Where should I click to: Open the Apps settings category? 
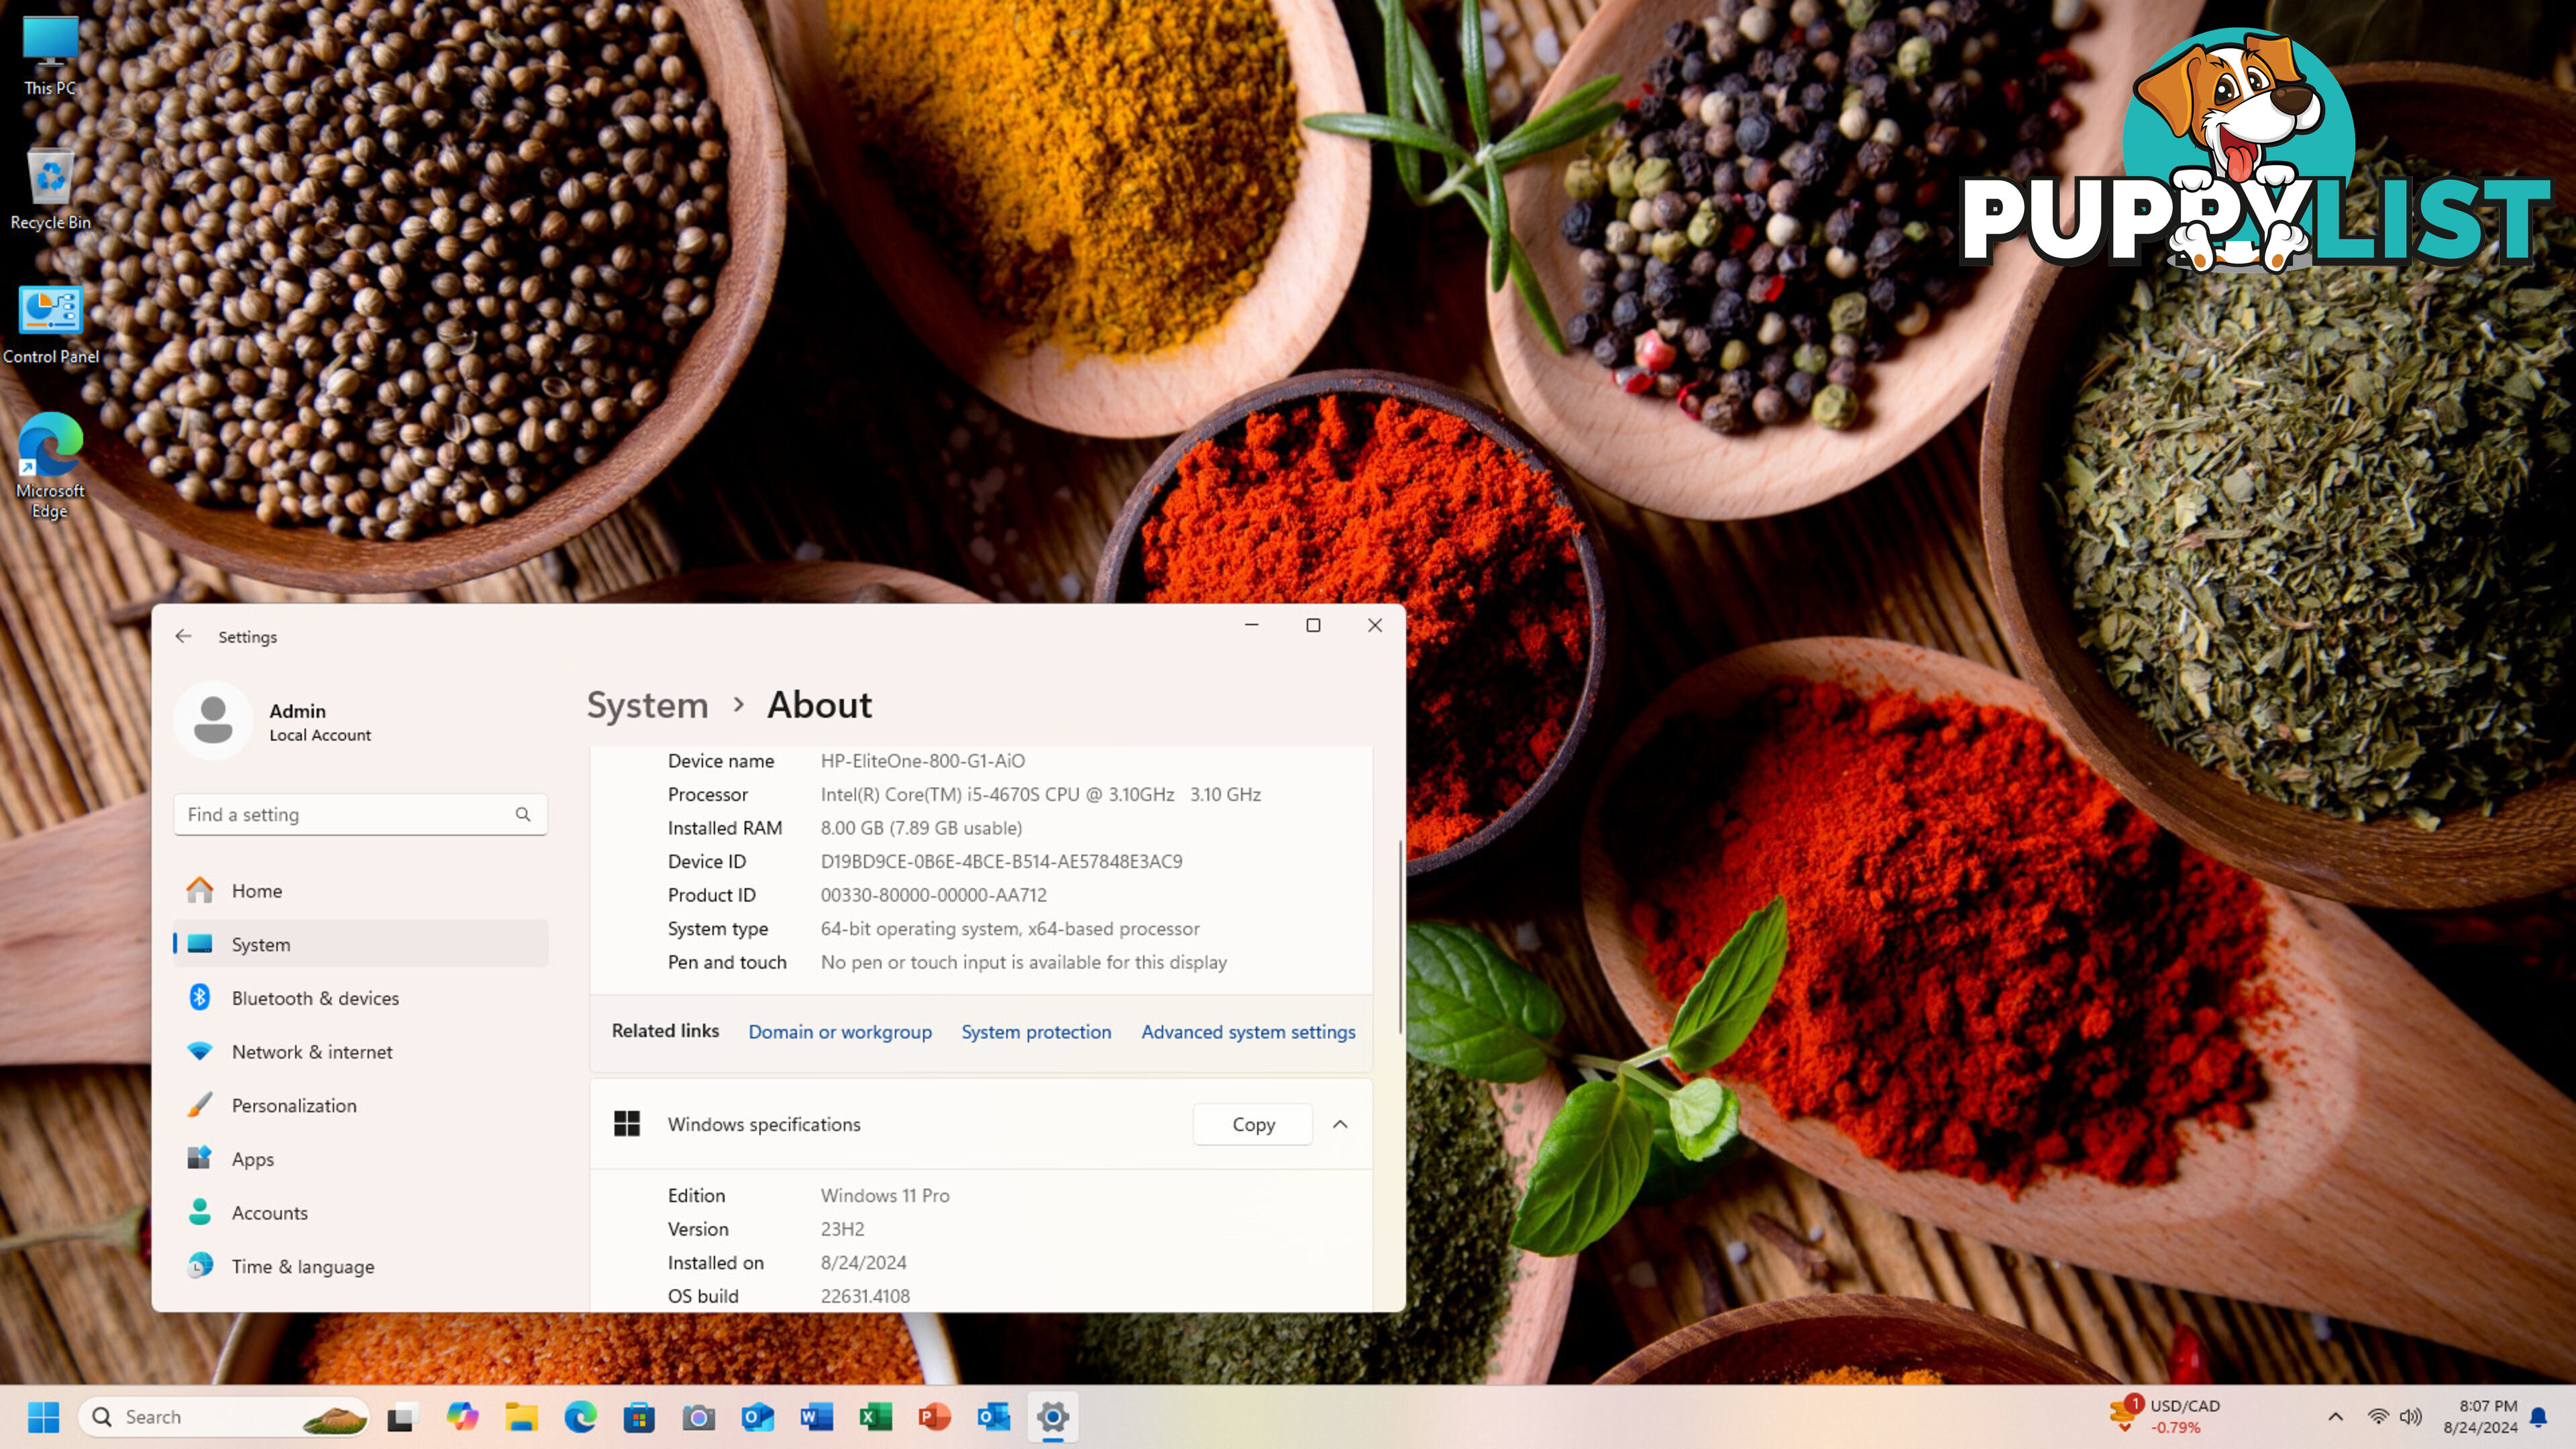coord(361,1159)
